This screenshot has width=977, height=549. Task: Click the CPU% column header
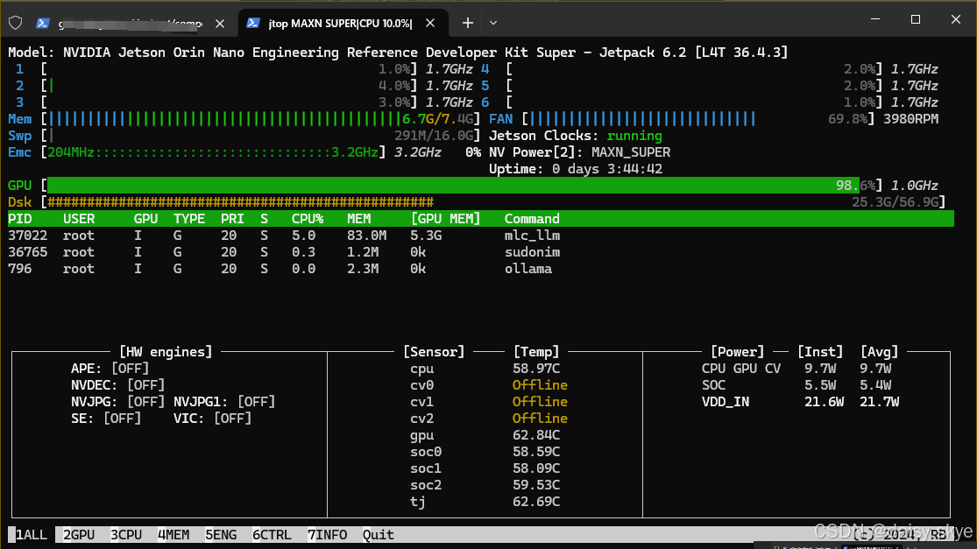[x=308, y=219]
